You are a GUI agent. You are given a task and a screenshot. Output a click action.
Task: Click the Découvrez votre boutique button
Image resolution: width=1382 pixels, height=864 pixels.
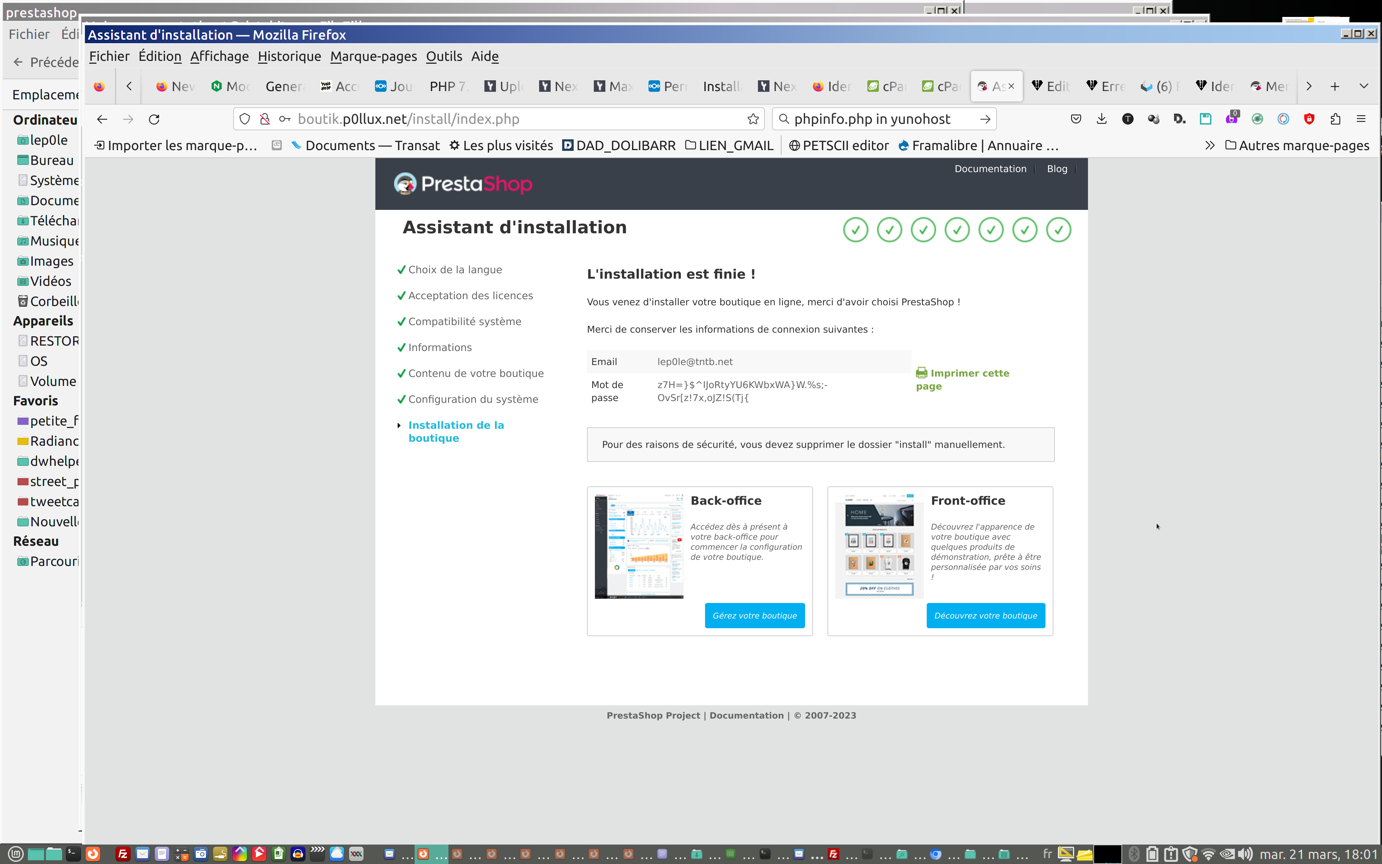985,616
